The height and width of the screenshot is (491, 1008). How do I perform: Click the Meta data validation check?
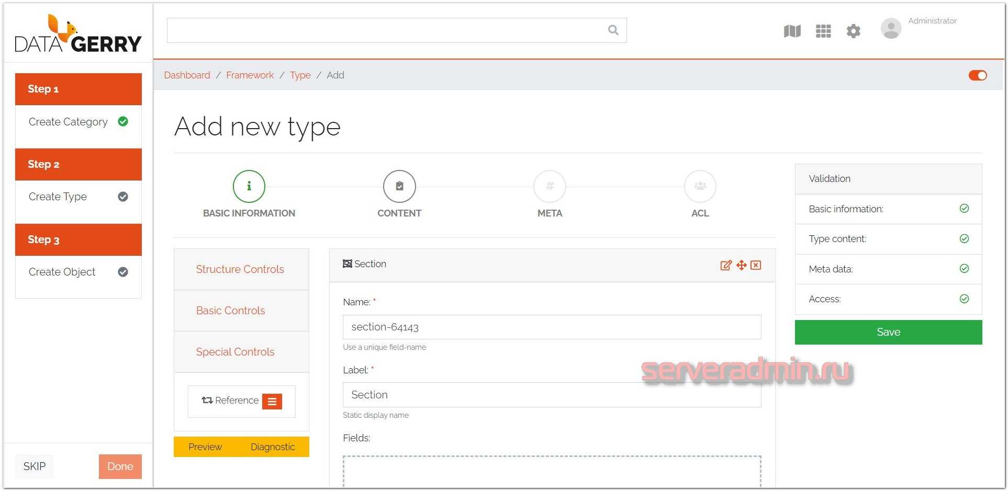point(964,269)
